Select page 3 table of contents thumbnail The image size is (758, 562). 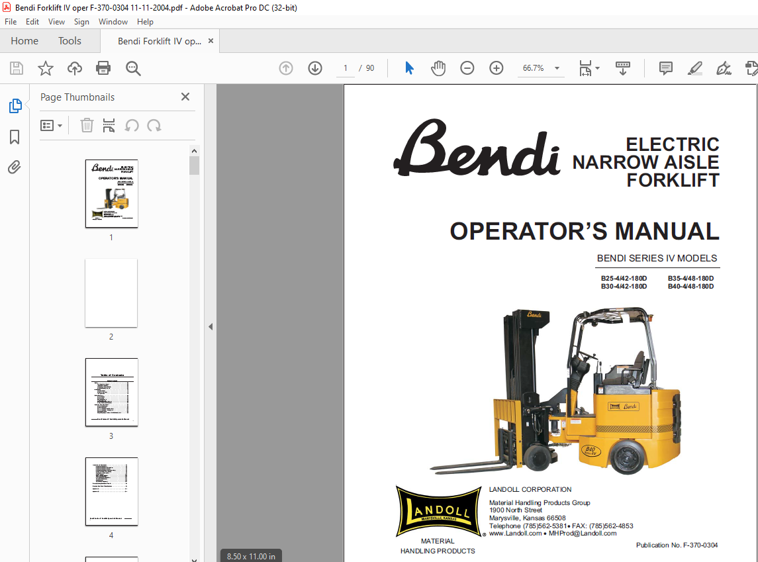(x=112, y=392)
